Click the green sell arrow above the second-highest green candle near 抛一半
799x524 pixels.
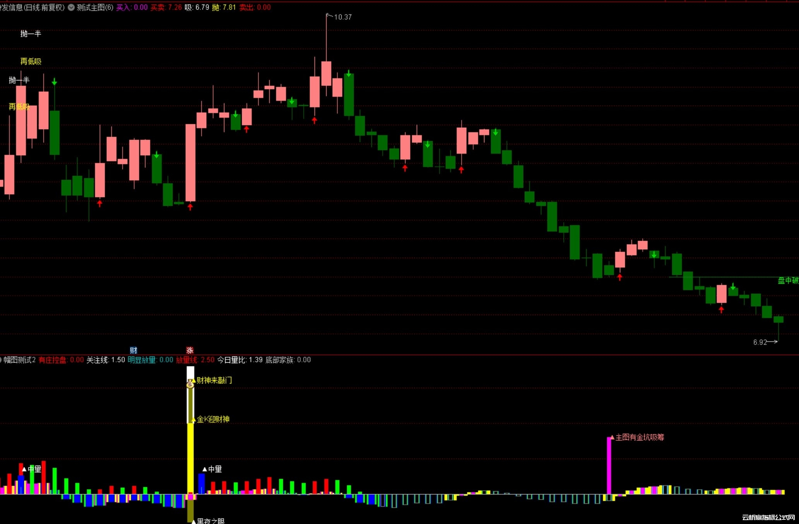click(x=55, y=82)
